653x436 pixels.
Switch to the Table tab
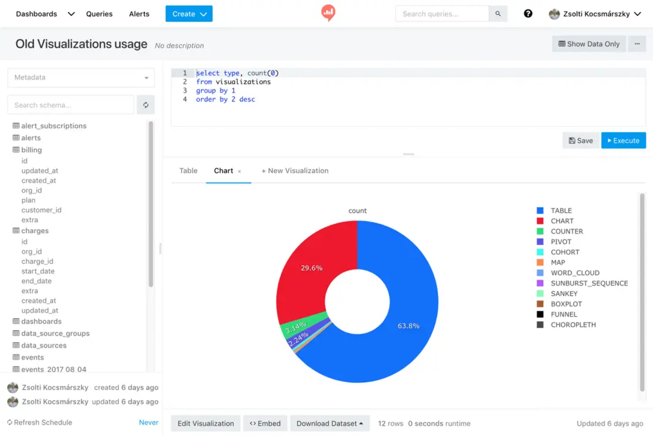pyautogui.click(x=188, y=171)
